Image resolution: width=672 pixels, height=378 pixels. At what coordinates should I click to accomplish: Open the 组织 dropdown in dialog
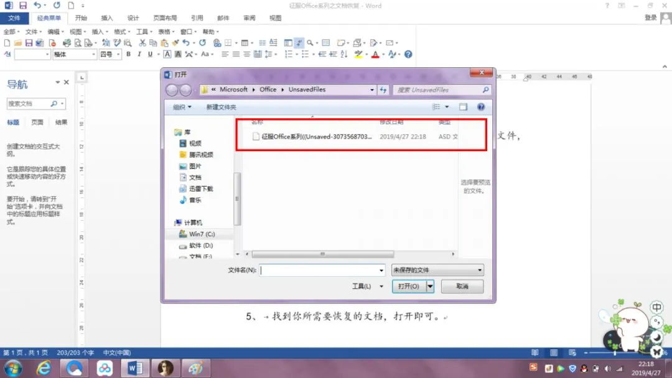182,107
